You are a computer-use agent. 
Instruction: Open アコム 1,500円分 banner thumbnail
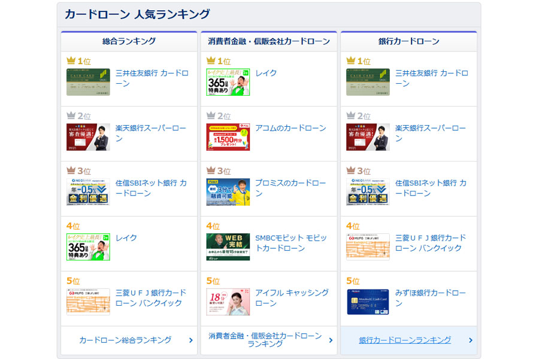point(228,137)
